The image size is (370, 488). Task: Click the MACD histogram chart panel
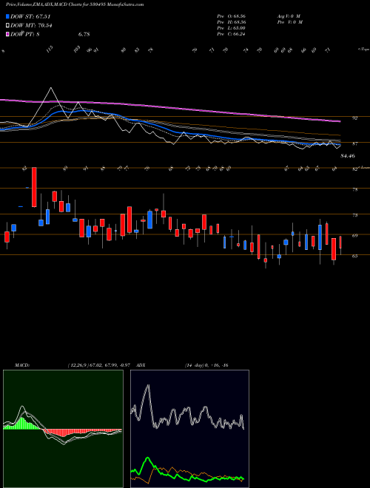click(x=63, y=429)
